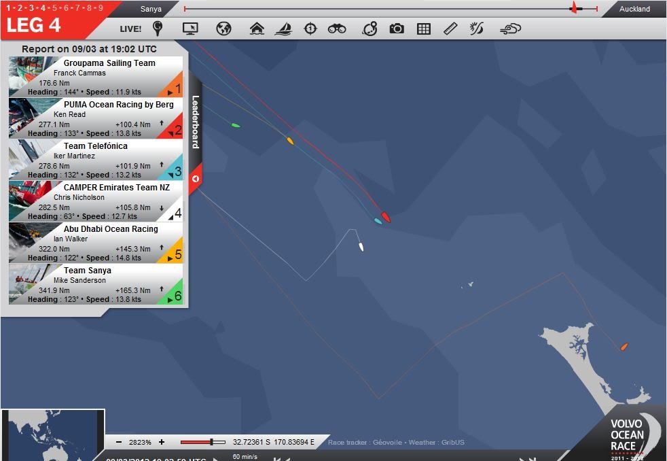Screen dimensions: 667x461
Task: Click the green boat on the map
Action: click(x=236, y=125)
